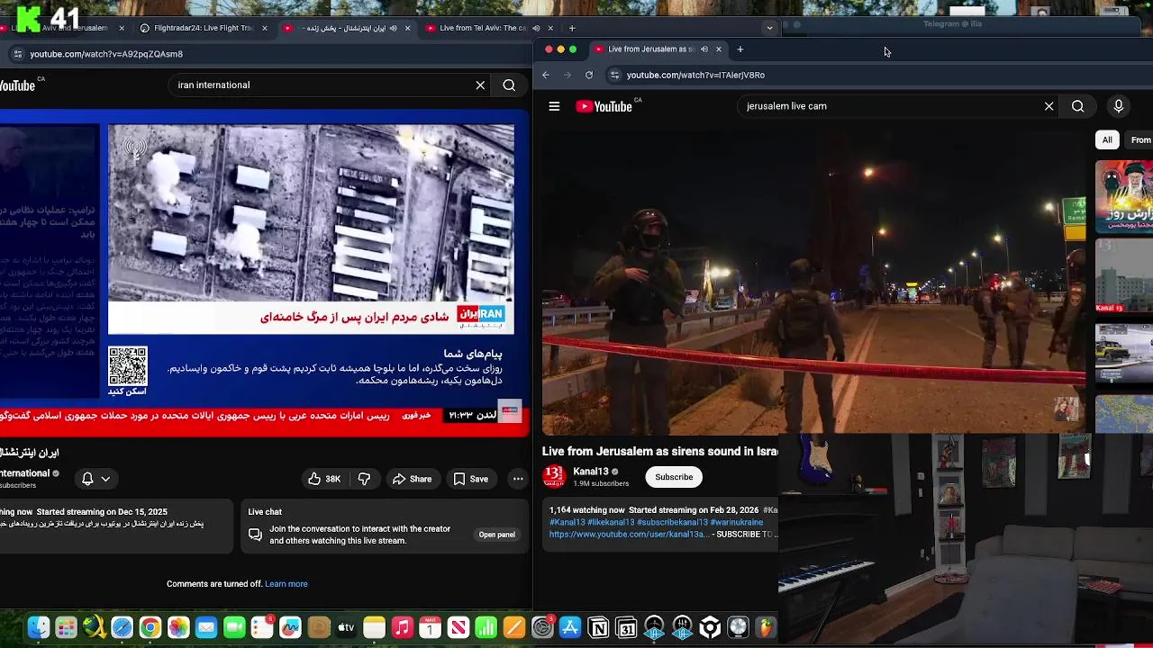Subscribe to the Kanal13 channel
Screen dimensions: 1153x648
674,477
